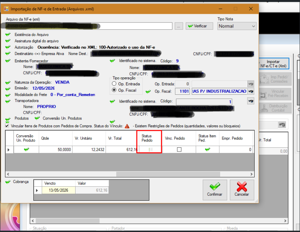Toggle Vincular Itens de Produtos com Pedidos checkbox
Screen dimensions: 300x232
7,126
